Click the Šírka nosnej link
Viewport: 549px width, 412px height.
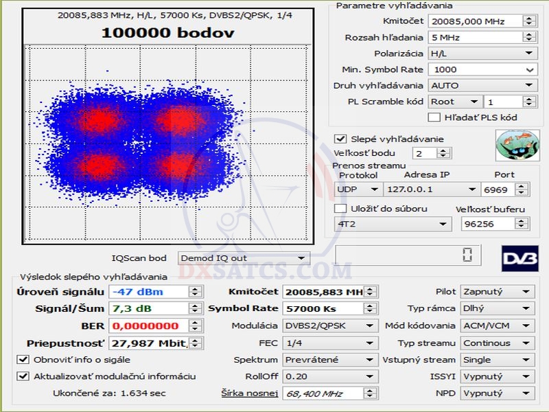tap(249, 393)
